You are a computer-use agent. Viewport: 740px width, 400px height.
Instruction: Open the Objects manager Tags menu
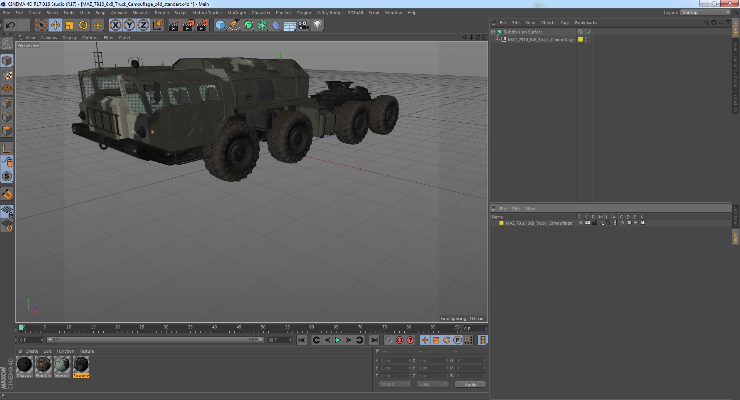click(x=565, y=23)
